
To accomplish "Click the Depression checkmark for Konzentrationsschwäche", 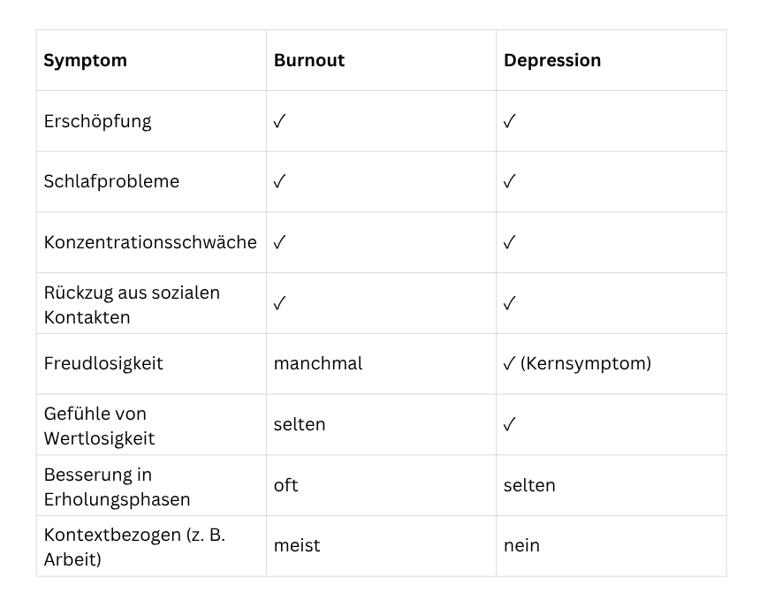I will [510, 243].
